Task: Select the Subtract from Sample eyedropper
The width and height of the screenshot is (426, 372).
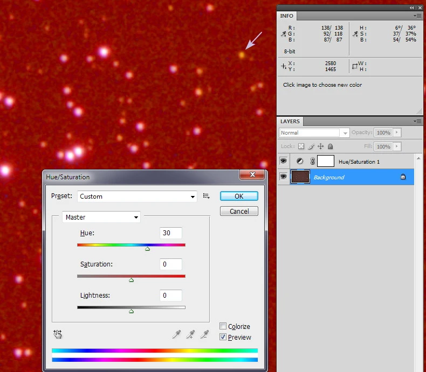Action: (204, 335)
